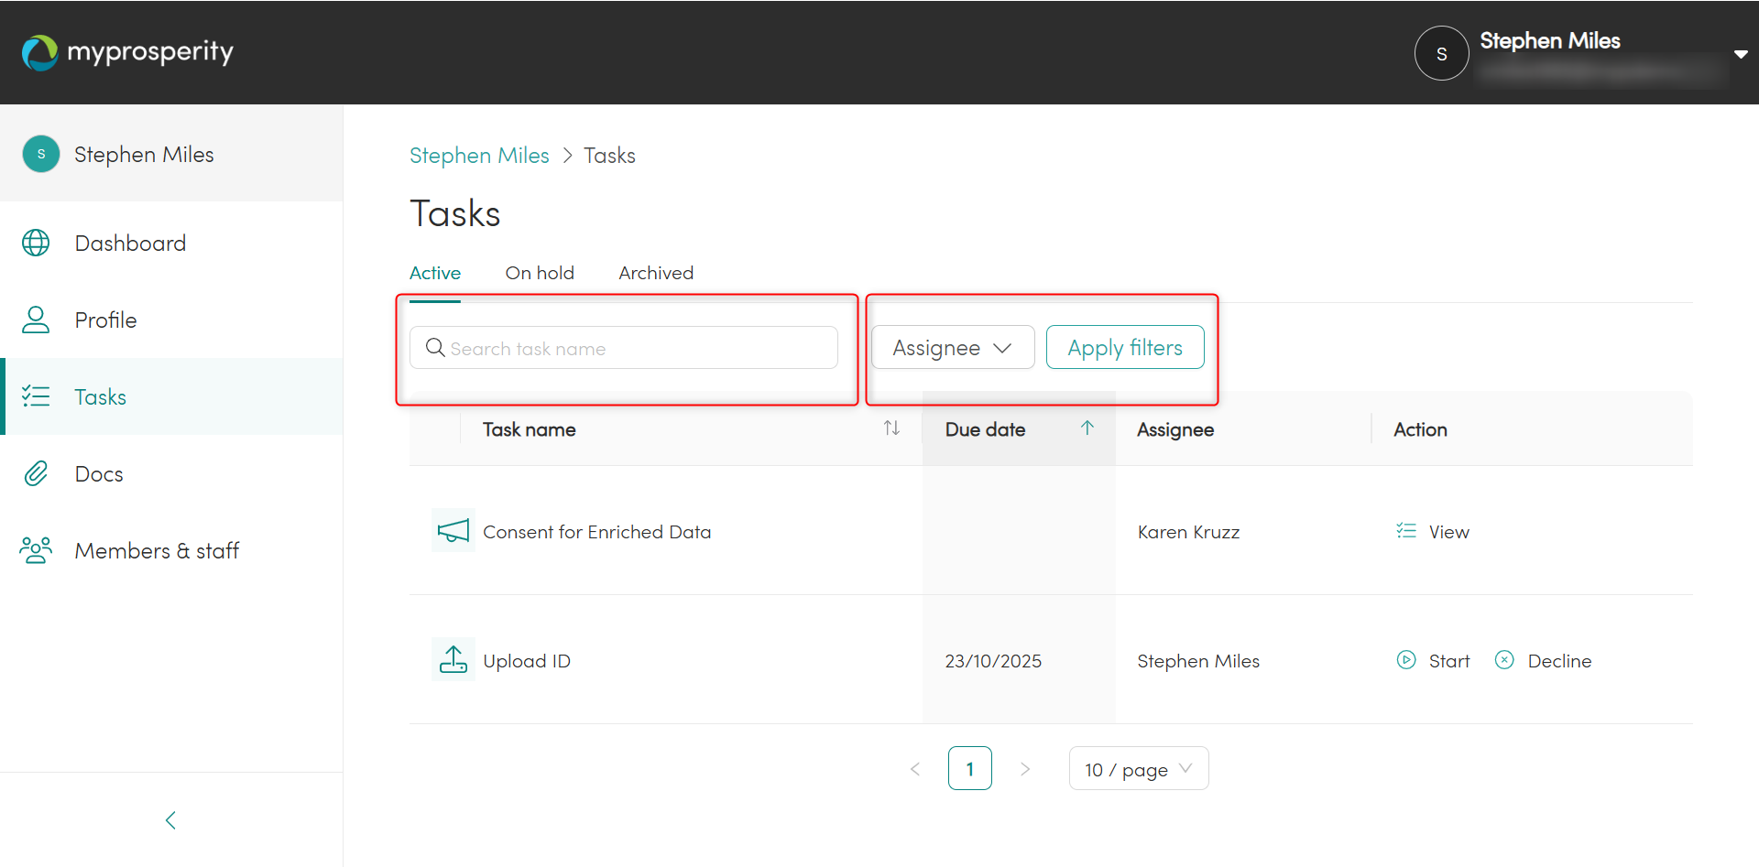Click the megaphone icon for Consent task
The width and height of the screenshot is (1759, 867).
[x=453, y=531]
